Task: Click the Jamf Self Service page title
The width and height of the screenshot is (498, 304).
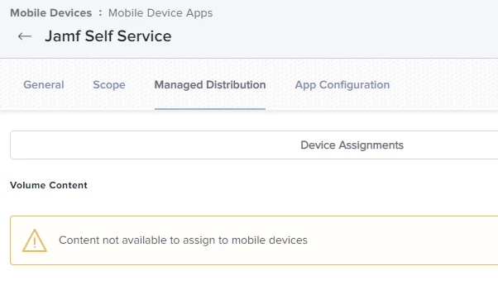Action: (x=108, y=36)
